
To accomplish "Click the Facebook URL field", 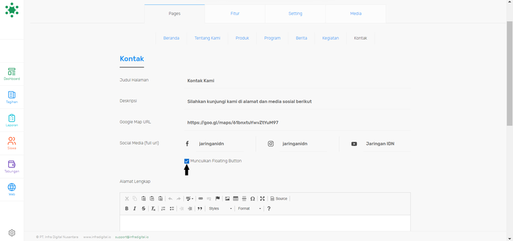I will coord(220,144).
